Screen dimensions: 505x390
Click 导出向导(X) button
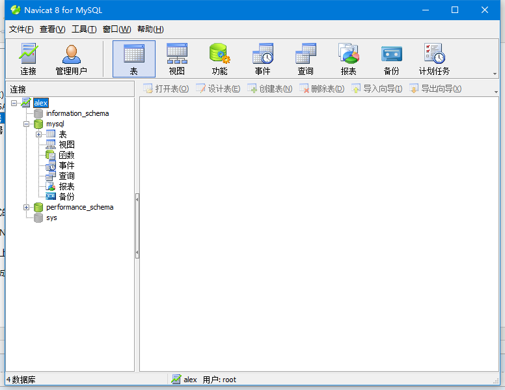(435, 89)
